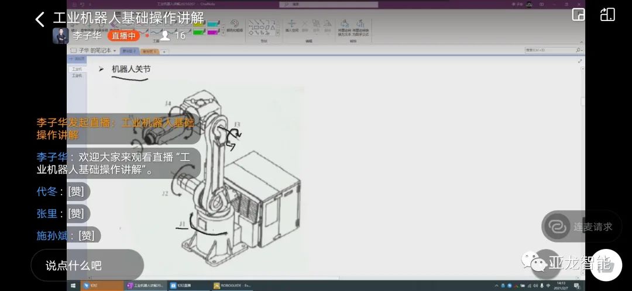Screen dimensions: 632x291
Task: View the 16 viewers count
Action: [x=173, y=36]
